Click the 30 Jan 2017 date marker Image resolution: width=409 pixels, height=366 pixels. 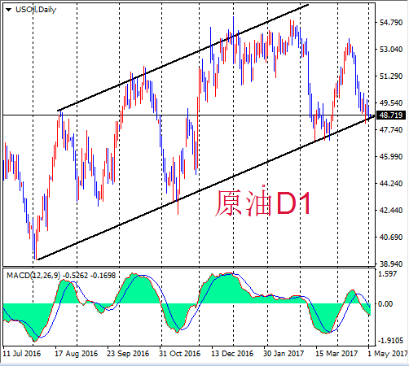pos(284,354)
